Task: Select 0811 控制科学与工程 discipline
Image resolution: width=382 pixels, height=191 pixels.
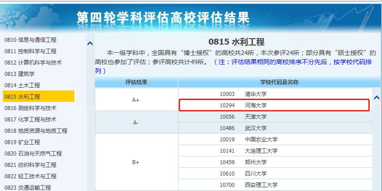Action: point(30,51)
